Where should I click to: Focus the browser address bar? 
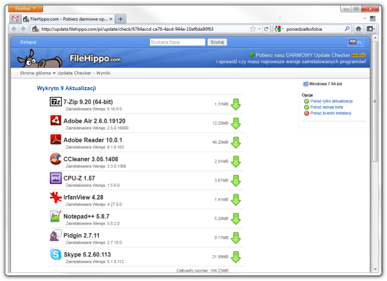pos(146,29)
